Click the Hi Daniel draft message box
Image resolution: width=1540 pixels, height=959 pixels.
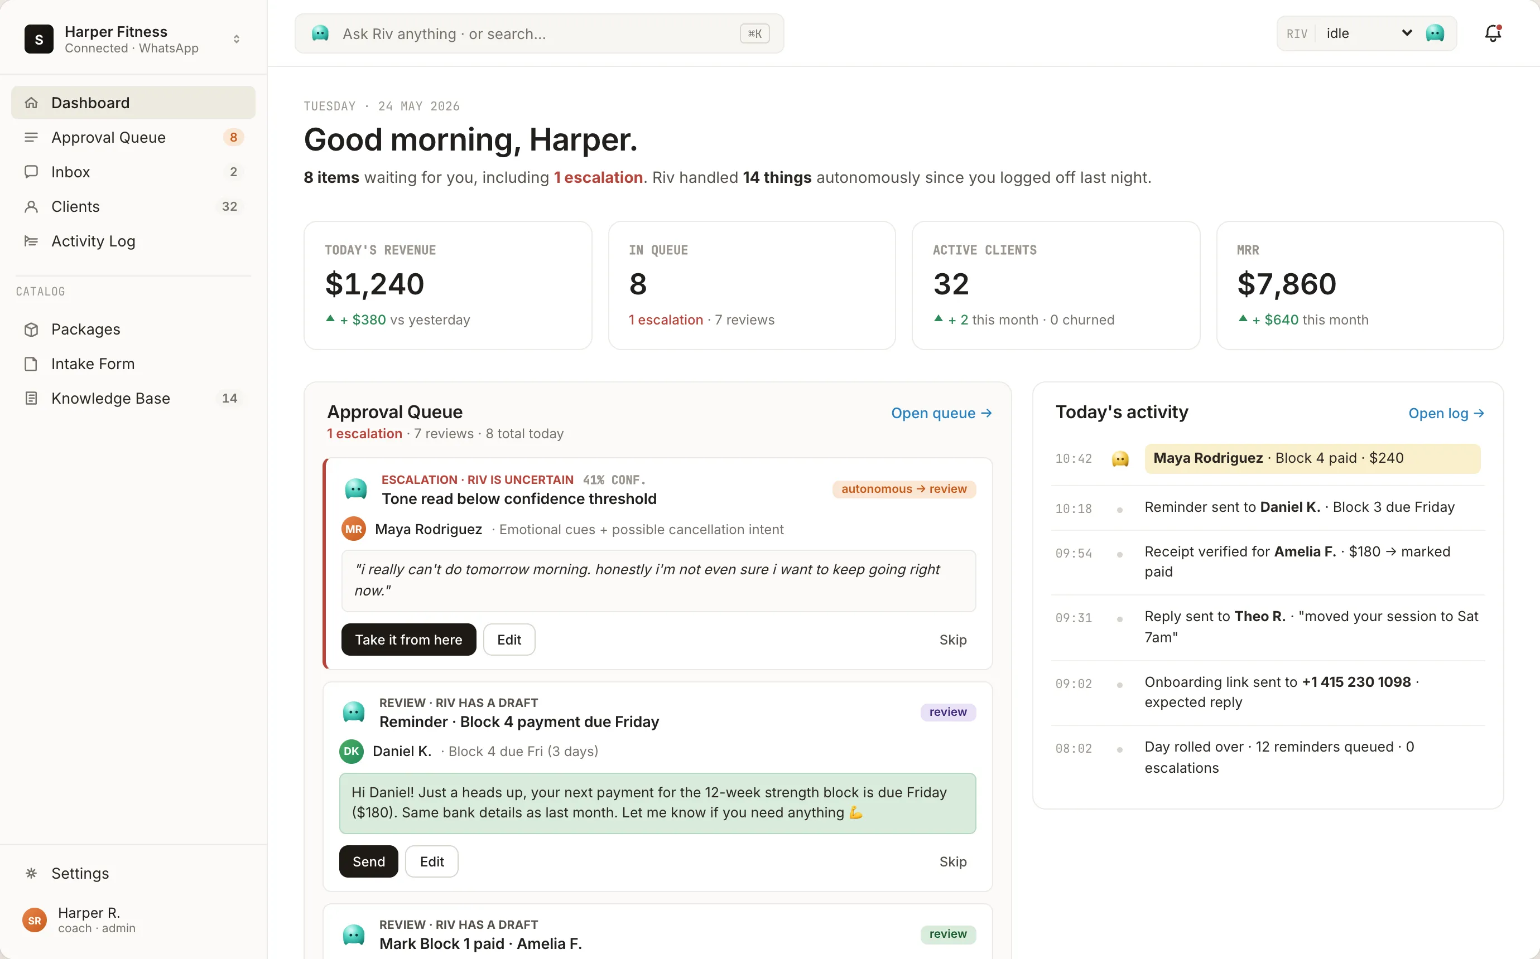[657, 803]
